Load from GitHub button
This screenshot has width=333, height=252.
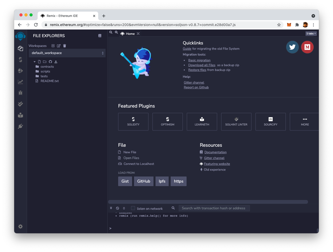pyautogui.click(x=144, y=181)
